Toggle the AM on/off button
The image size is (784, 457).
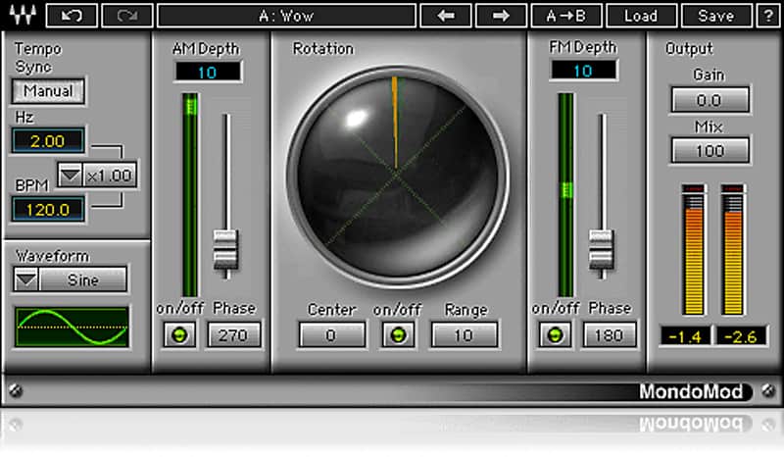pos(179,334)
